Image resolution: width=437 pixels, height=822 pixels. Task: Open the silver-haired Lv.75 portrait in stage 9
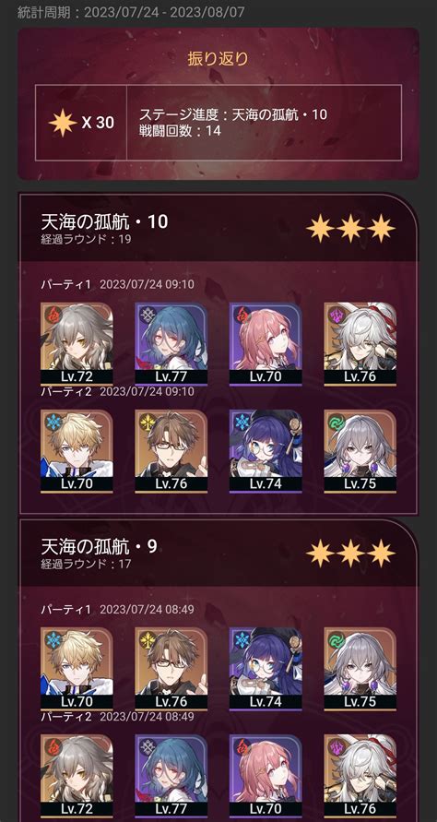click(360, 669)
